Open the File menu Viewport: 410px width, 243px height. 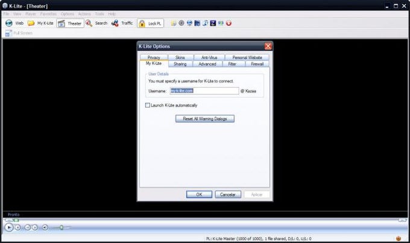6,14
